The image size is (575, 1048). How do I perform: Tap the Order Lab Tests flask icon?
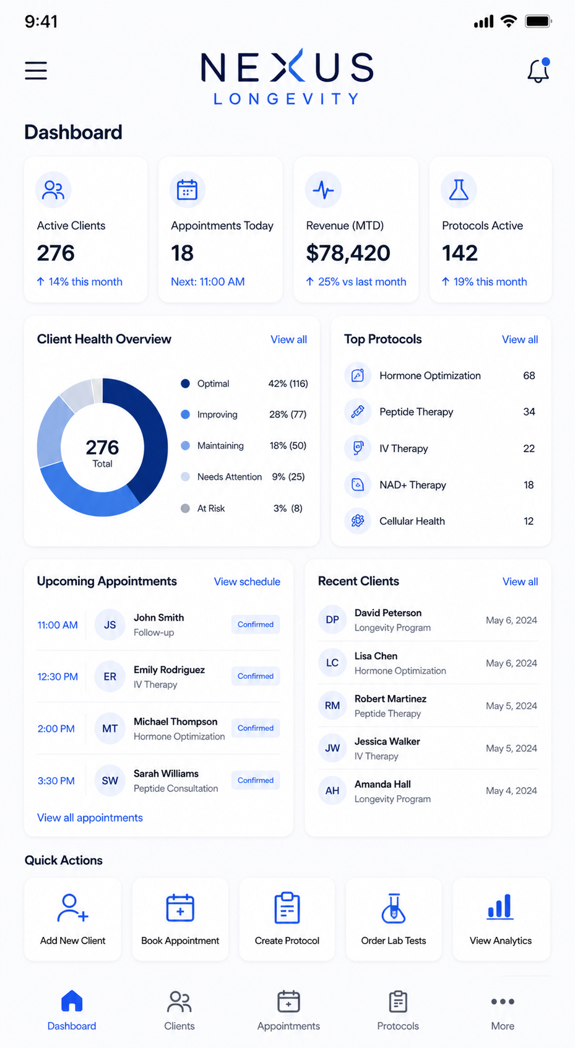pos(394,908)
